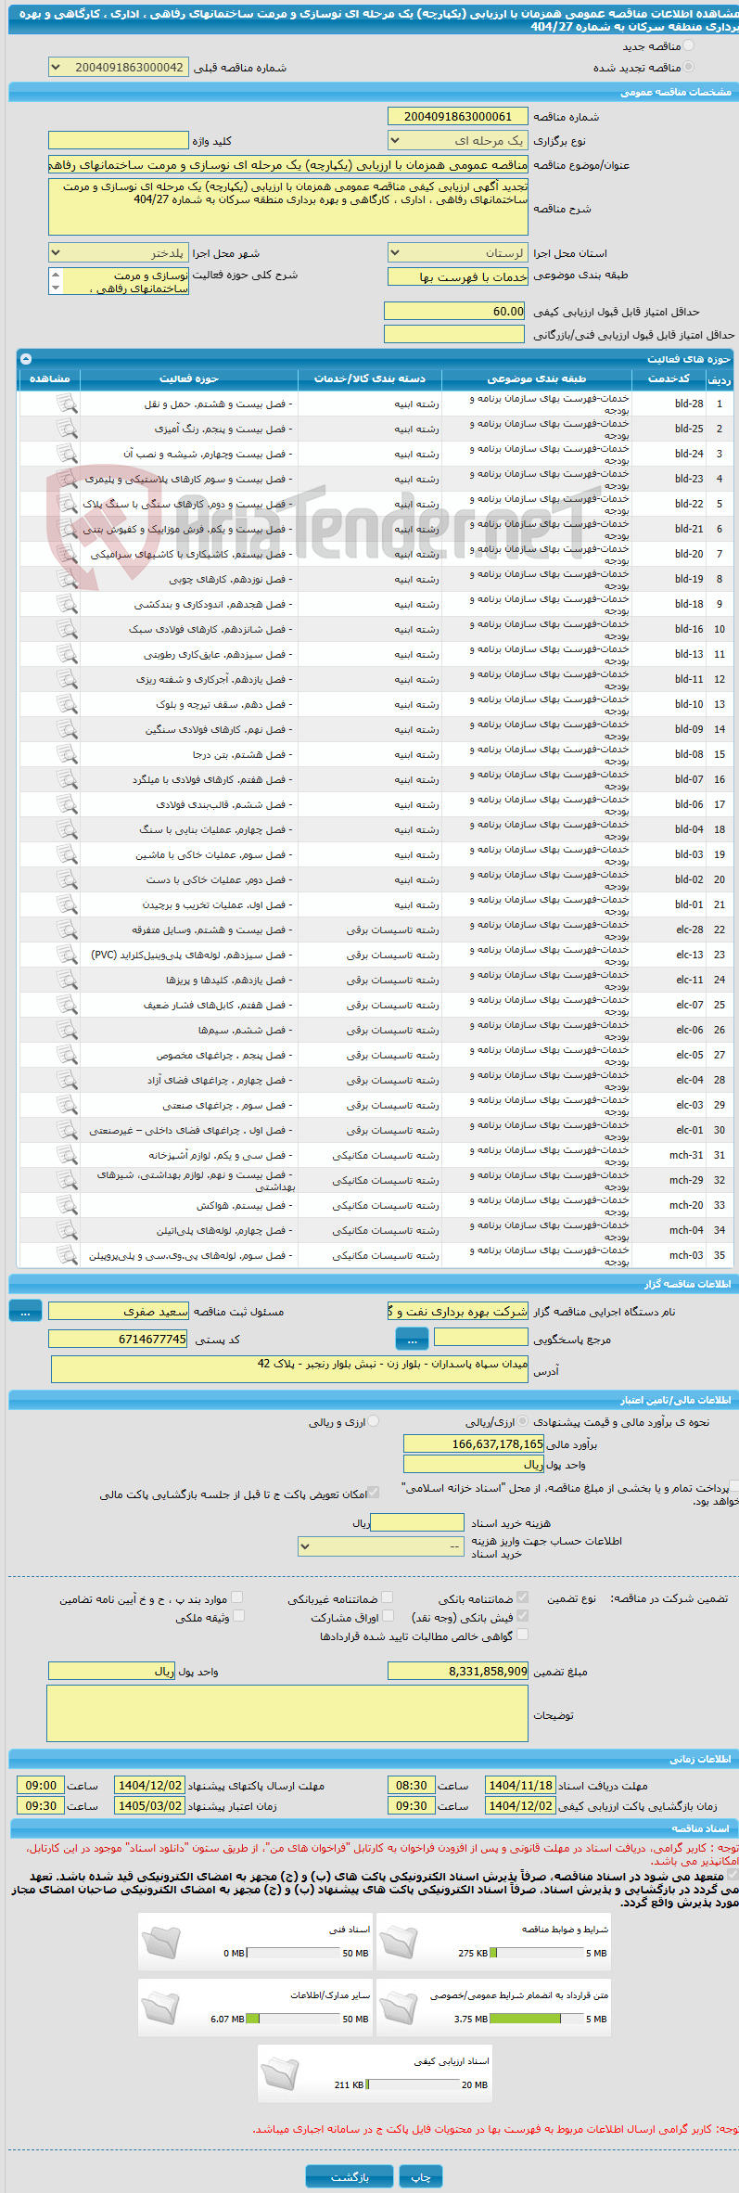The width and height of the screenshot is (739, 2193).
Task: Click ellipsis button beside مسئول ثبت مناقصه
Action: pos(25,1310)
